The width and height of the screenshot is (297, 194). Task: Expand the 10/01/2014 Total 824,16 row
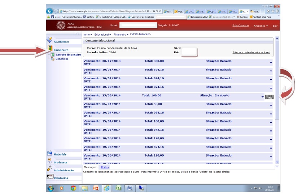[271, 71]
